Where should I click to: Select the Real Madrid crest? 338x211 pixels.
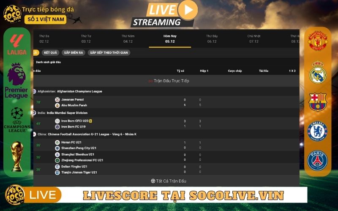click(318, 72)
